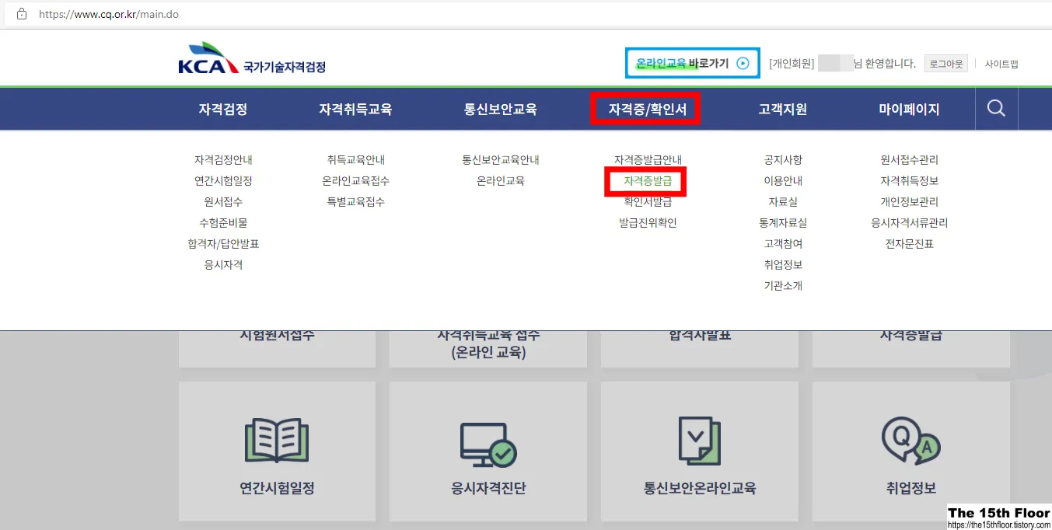This screenshot has width=1052, height=530.
Task: Select 통계자료실 submenu item
Action: click(783, 223)
